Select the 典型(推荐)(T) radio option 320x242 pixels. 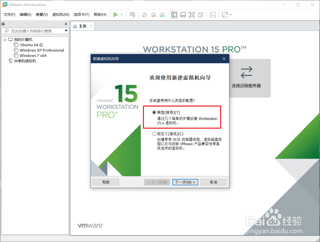click(154, 112)
